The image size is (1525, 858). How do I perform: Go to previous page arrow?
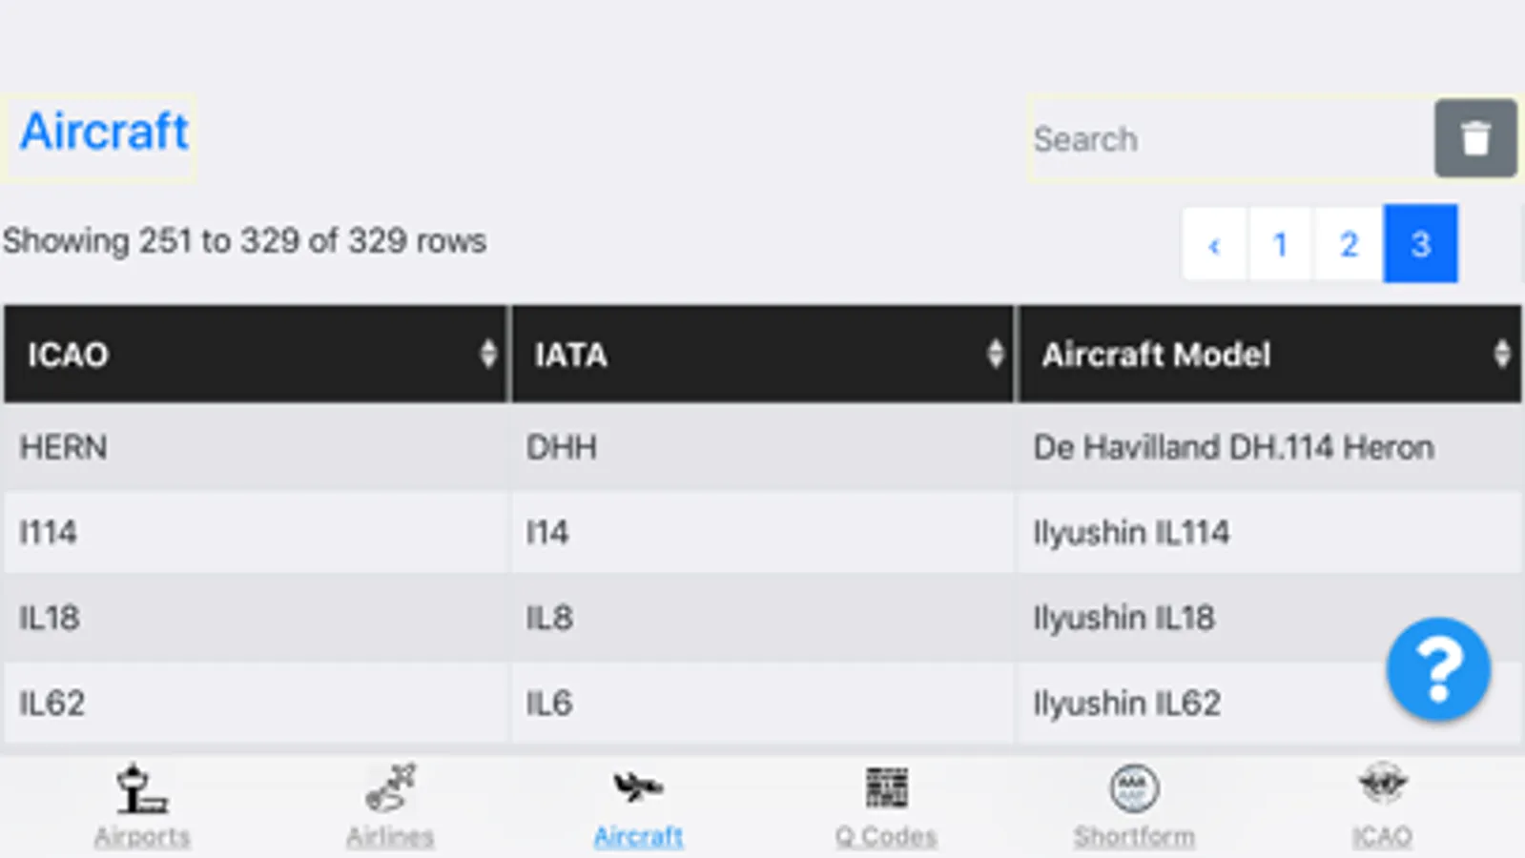[x=1214, y=244]
